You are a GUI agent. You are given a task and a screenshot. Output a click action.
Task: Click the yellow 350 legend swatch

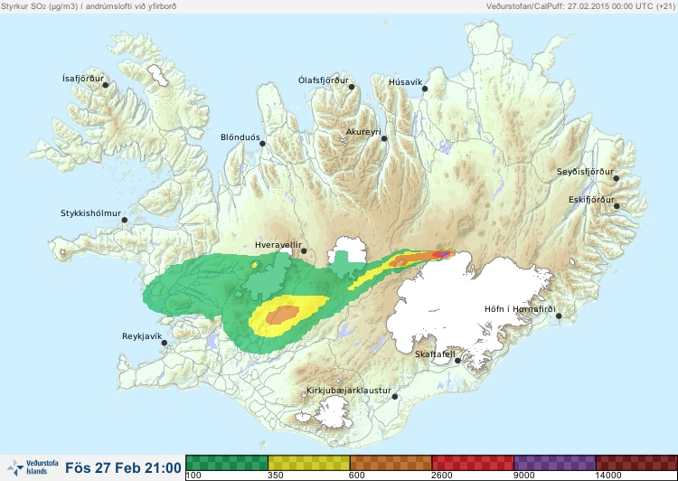tap(309, 463)
